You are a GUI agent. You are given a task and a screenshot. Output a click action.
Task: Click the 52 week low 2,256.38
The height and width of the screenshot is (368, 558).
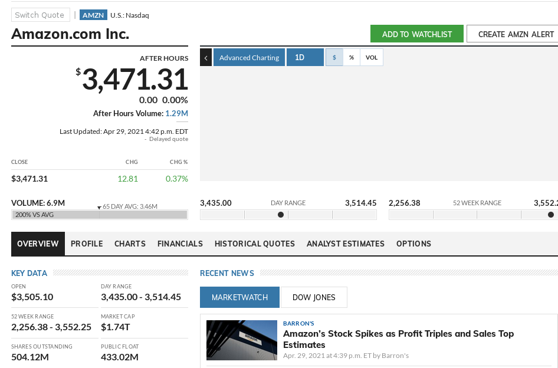coord(404,203)
